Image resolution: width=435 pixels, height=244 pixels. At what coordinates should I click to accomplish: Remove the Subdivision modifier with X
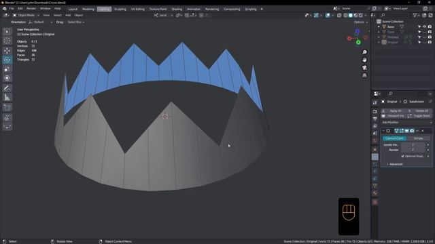coord(423,131)
